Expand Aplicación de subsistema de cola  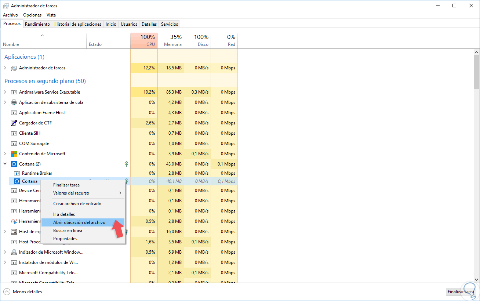pos(5,102)
